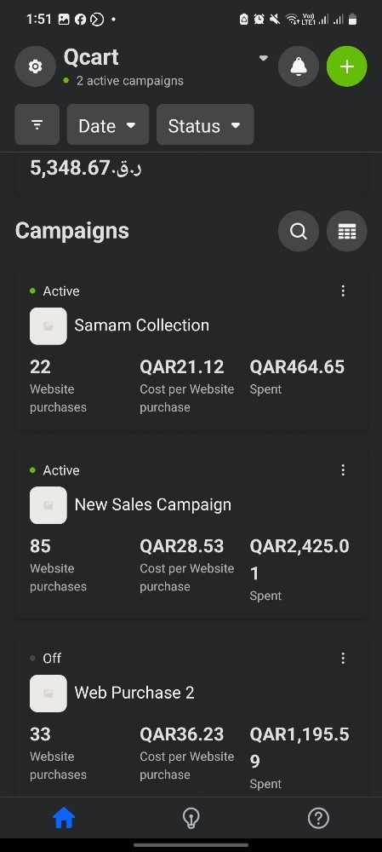
Task: Open the lightbulb insights tab
Action: (191, 818)
